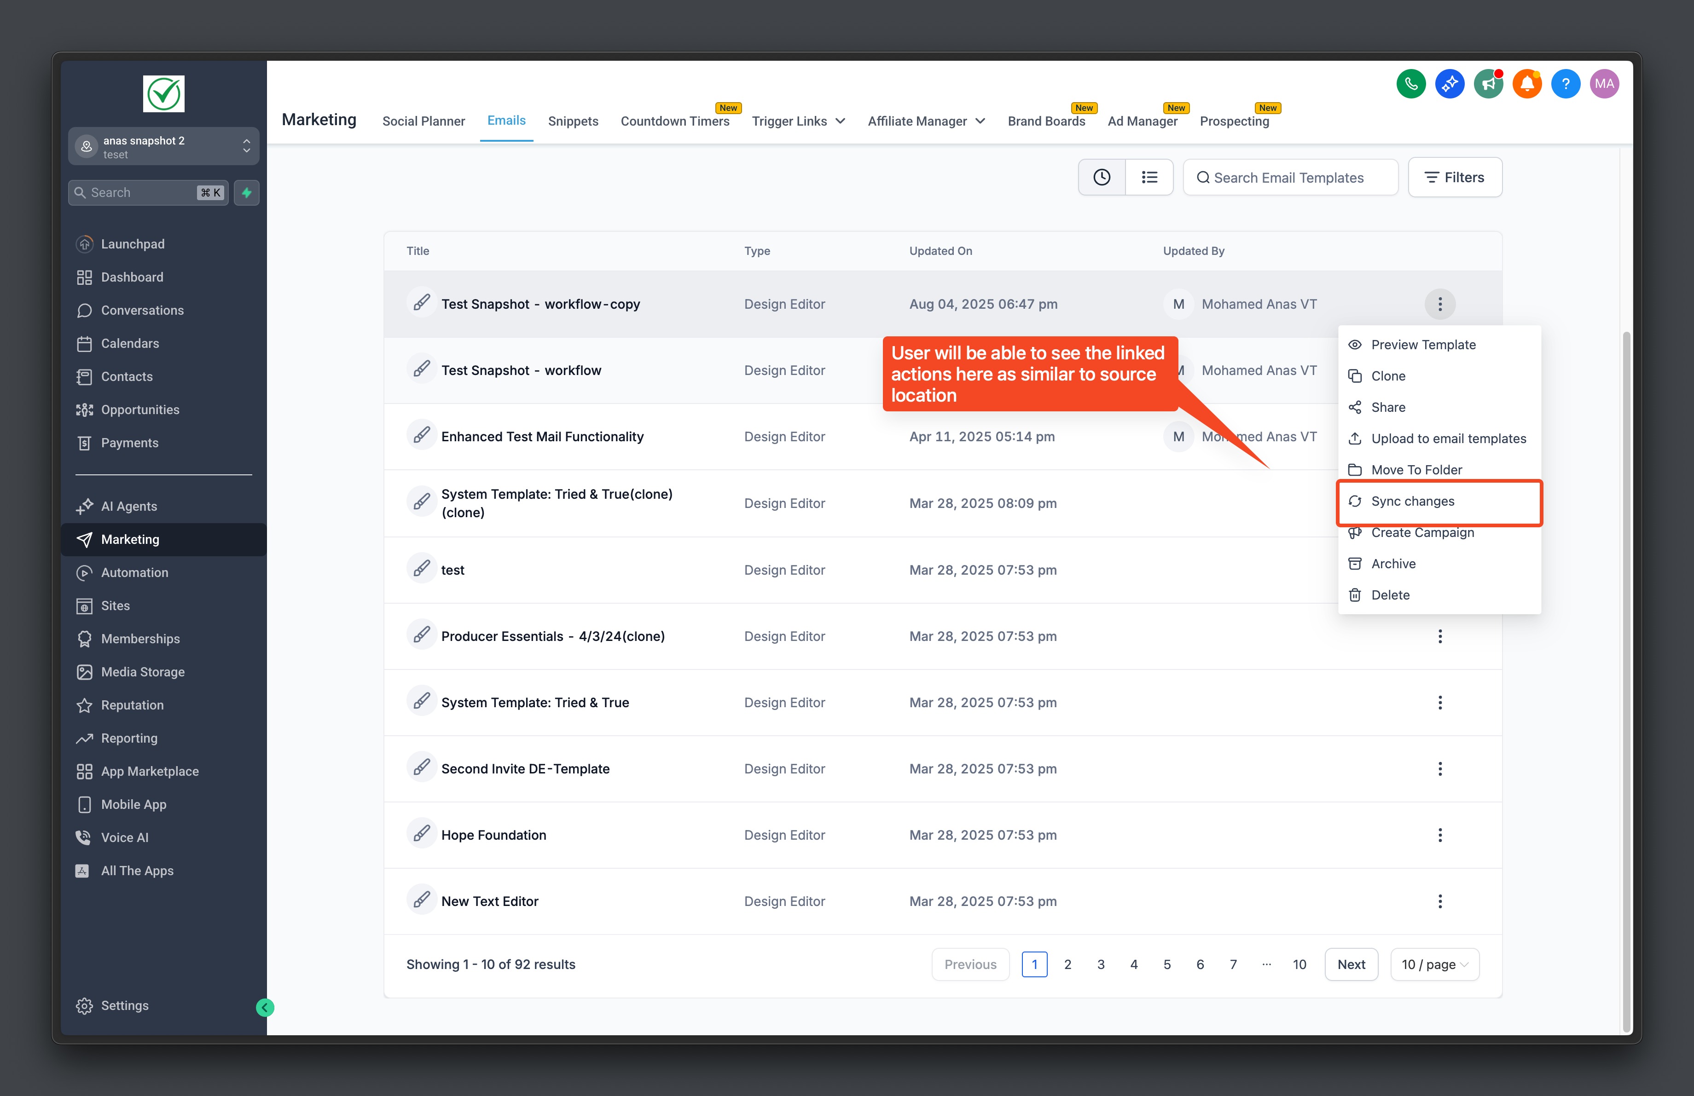Open the 10 / page size dropdown
Screen dimensions: 1694x1096
[x=1434, y=964]
